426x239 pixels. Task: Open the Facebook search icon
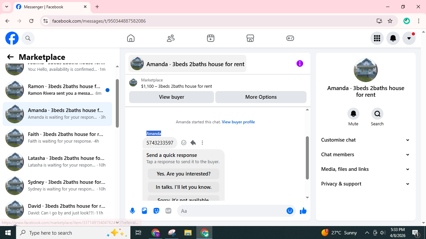coord(28,38)
